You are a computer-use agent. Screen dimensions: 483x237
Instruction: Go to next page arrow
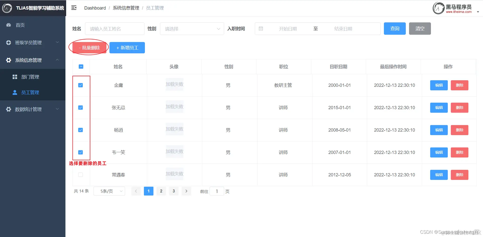186,191
